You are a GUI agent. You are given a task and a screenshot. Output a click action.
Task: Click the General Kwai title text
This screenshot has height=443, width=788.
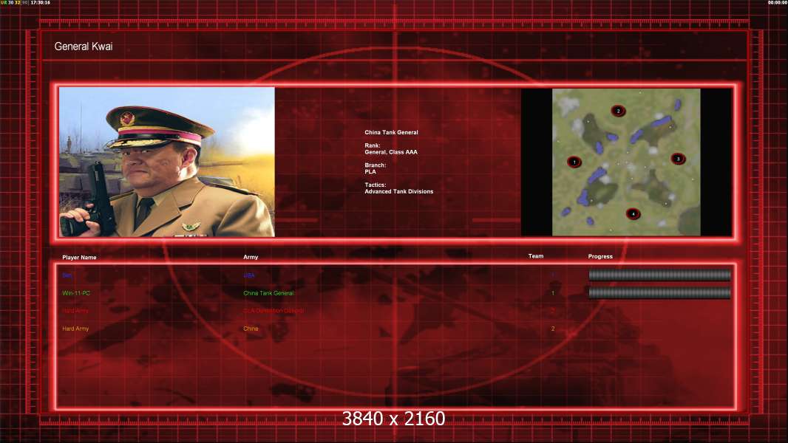click(x=84, y=47)
